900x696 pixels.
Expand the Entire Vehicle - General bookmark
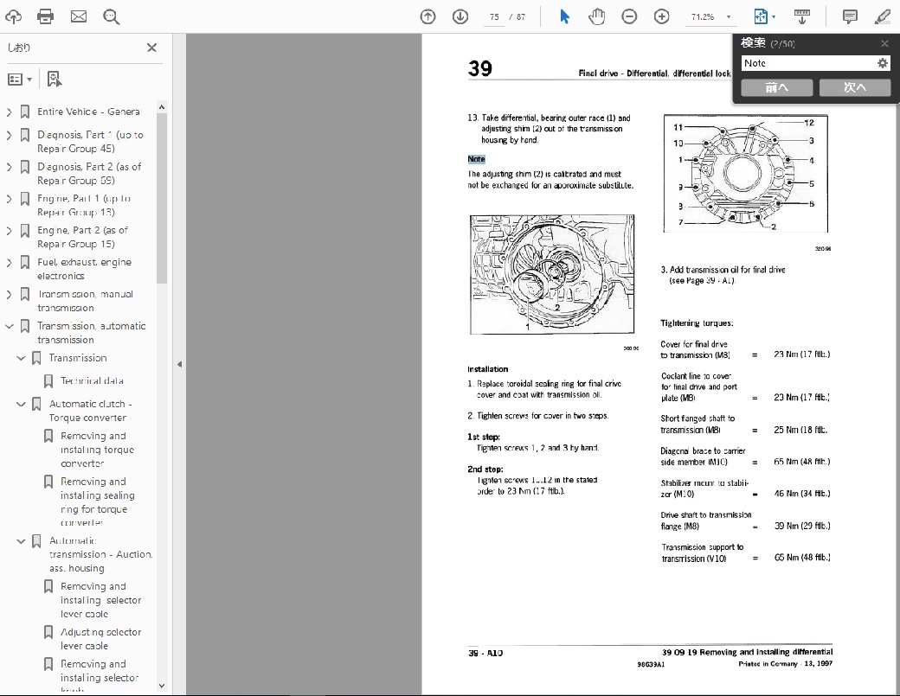coord(9,112)
